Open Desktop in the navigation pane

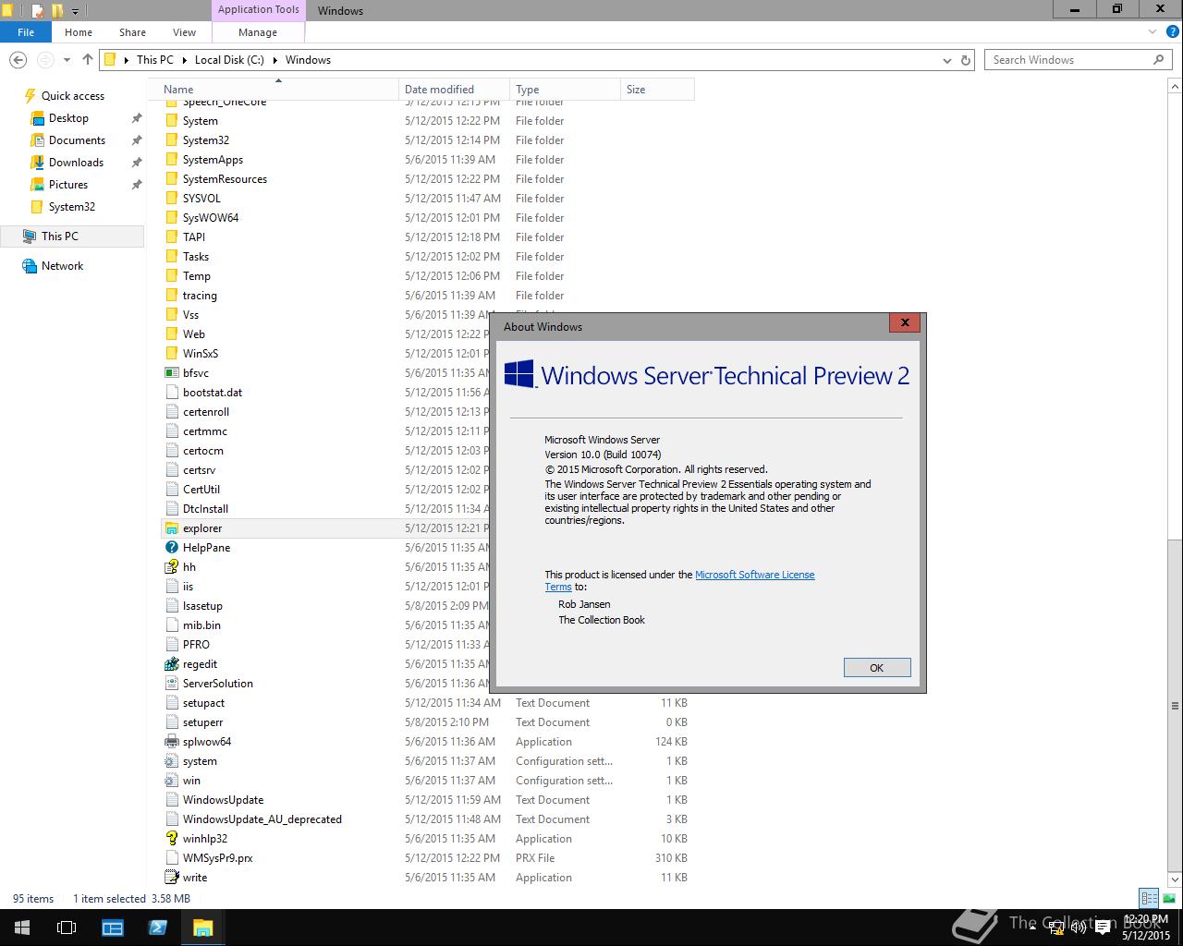tap(68, 118)
